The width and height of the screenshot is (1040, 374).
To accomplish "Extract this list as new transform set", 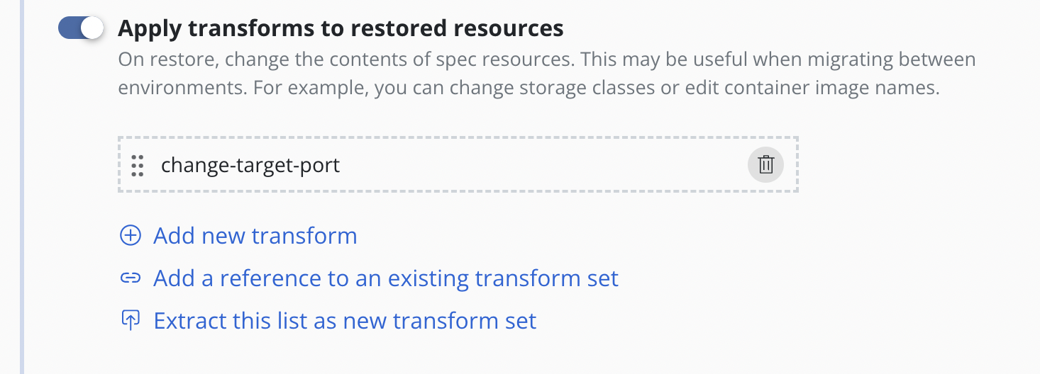I will (345, 321).
